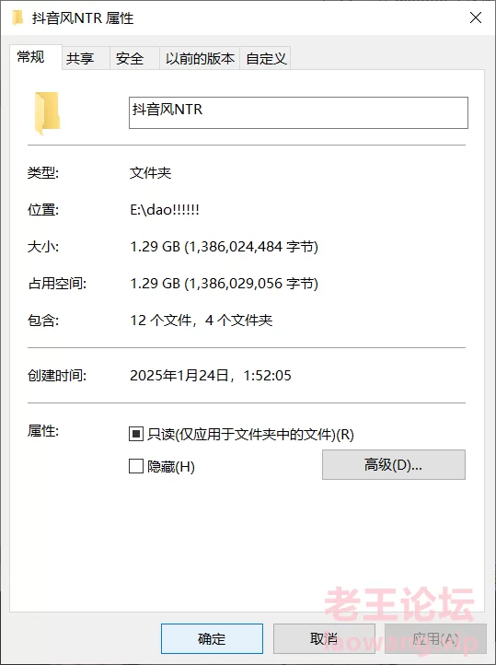Toggle the 只读 read-only checkbox
The height and width of the screenshot is (665, 496).
click(136, 434)
